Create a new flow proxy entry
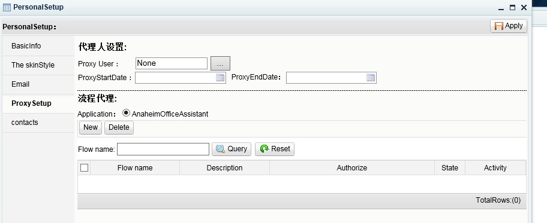 tap(91, 127)
